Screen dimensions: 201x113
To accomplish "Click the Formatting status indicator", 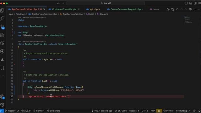I will [183, 111].
